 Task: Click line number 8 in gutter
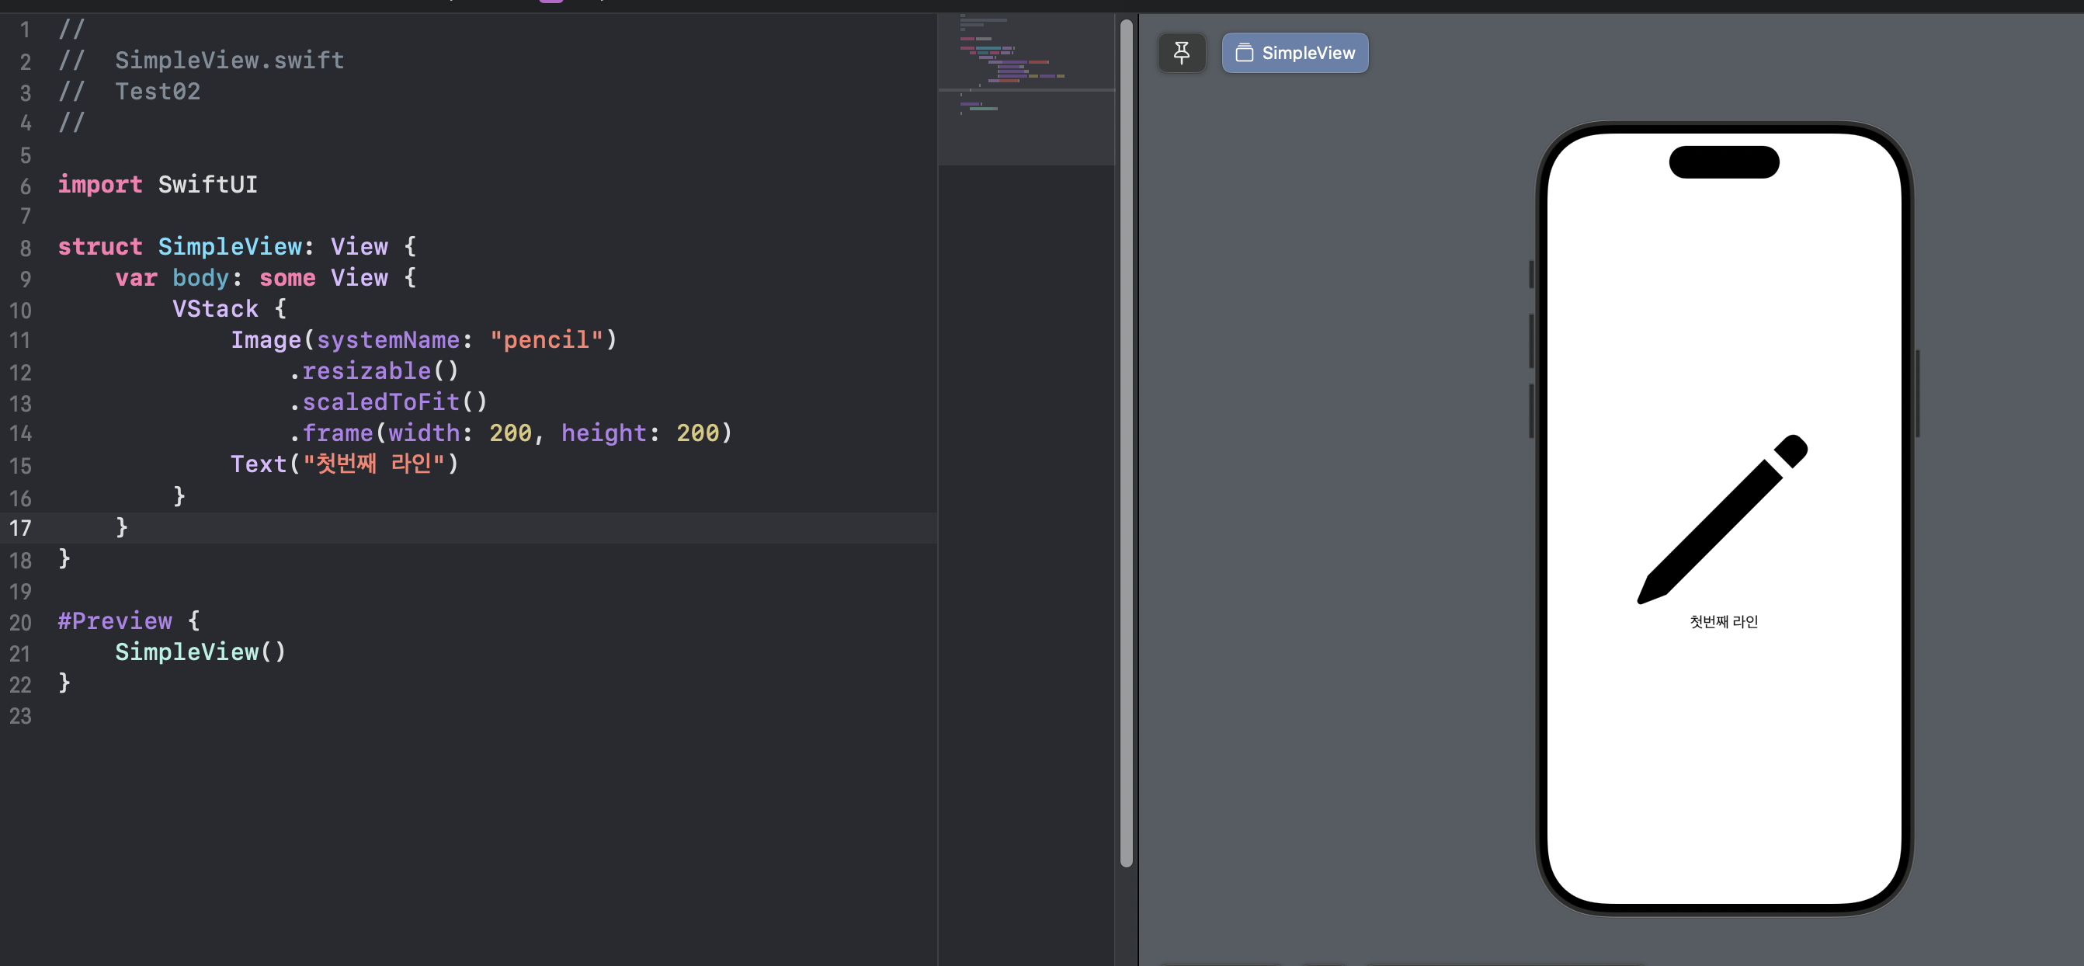tap(26, 248)
